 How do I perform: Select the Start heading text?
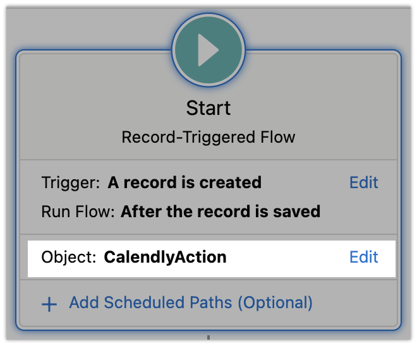point(208,109)
